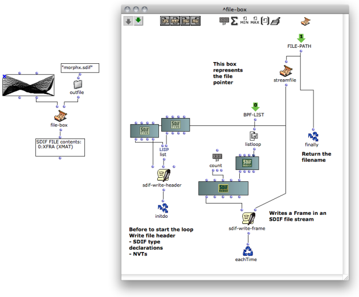Screen dimensions: 359x297
Task: Select the MIN accumulator tool
Action: (244, 21)
